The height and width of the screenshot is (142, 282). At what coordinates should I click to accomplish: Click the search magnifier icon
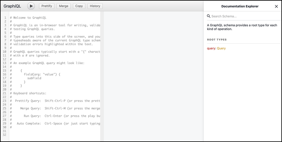[x=208, y=16]
